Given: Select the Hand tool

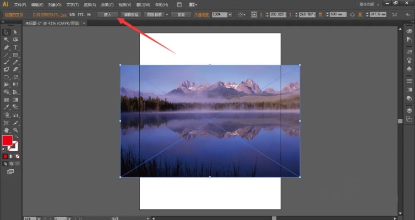Looking at the screenshot, I should (6, 130).
